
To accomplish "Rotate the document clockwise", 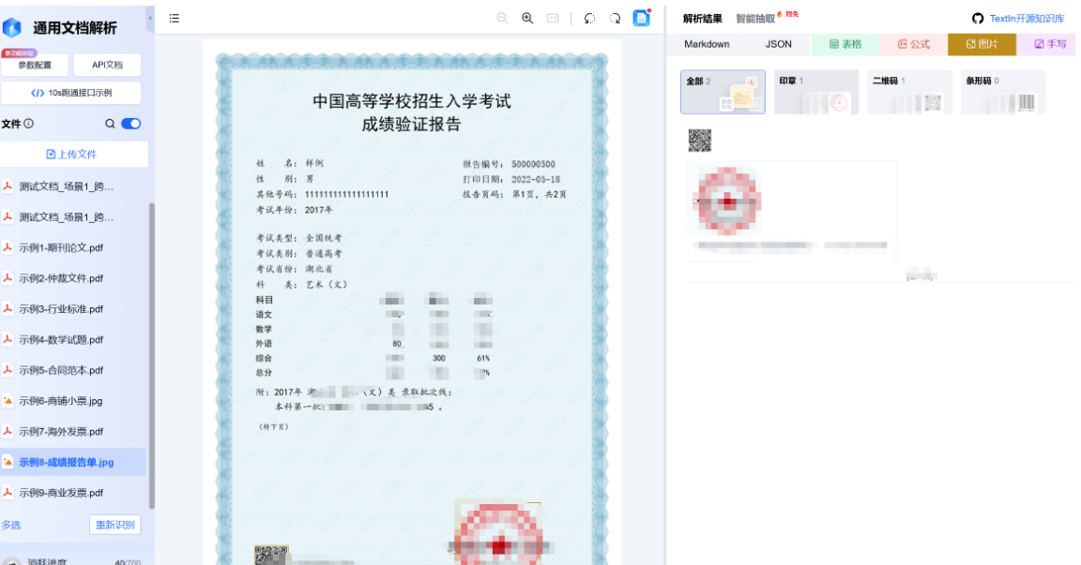I will 615,19.
